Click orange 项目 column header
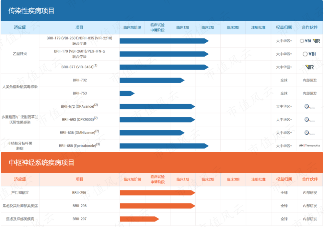 tap(80, 179)
